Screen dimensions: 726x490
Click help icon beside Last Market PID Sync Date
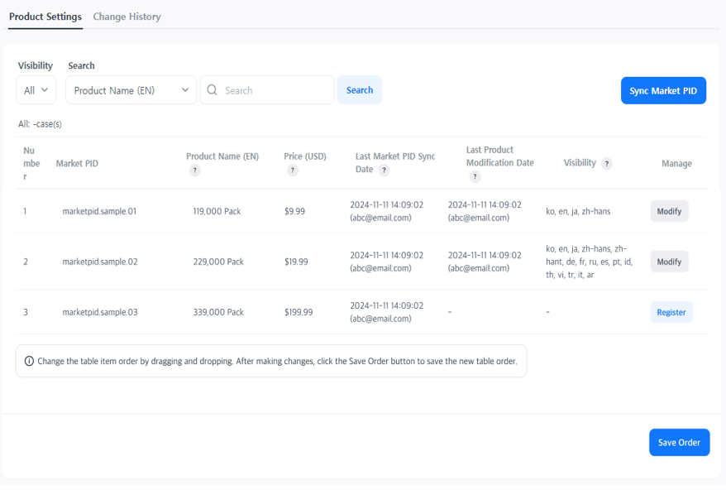pyautogui.click(x=384, y=171)
